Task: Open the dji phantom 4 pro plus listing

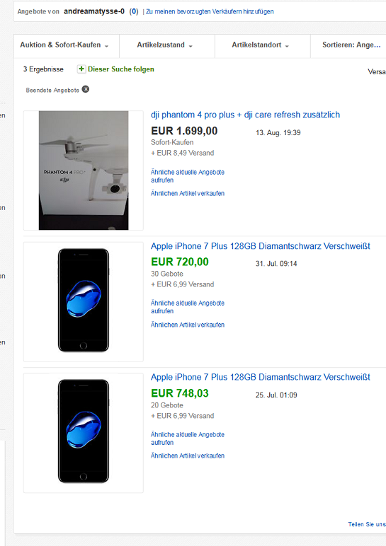Action: (x=245, y=115)
